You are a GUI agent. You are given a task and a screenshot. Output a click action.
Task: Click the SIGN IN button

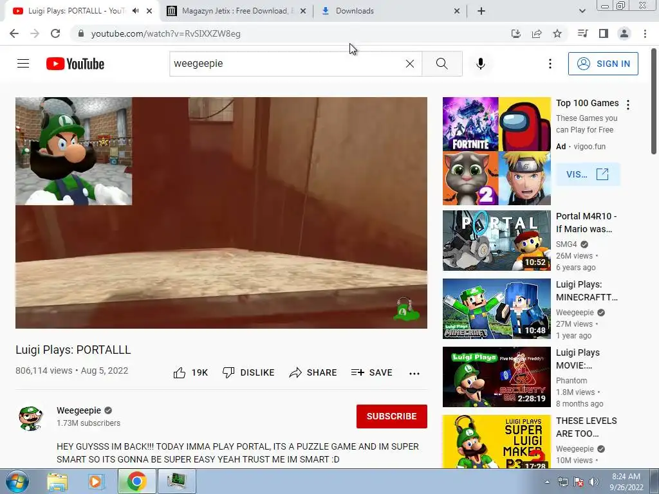point(603,64)
